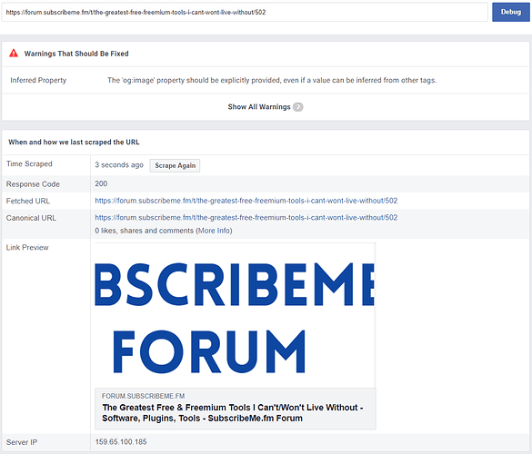Image resolution: width=532 pixels, height=454 pixels.
Task: Click the warnings count badge
Action: point(298,107)
